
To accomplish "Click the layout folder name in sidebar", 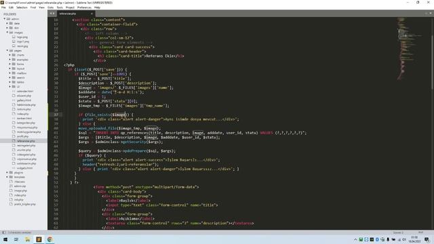I will (20, 68).
